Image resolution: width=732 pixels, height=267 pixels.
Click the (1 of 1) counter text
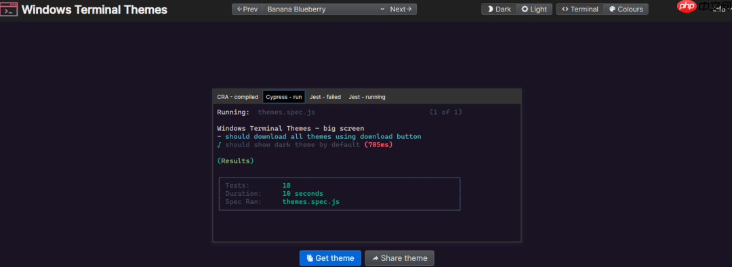pos(446,112)
